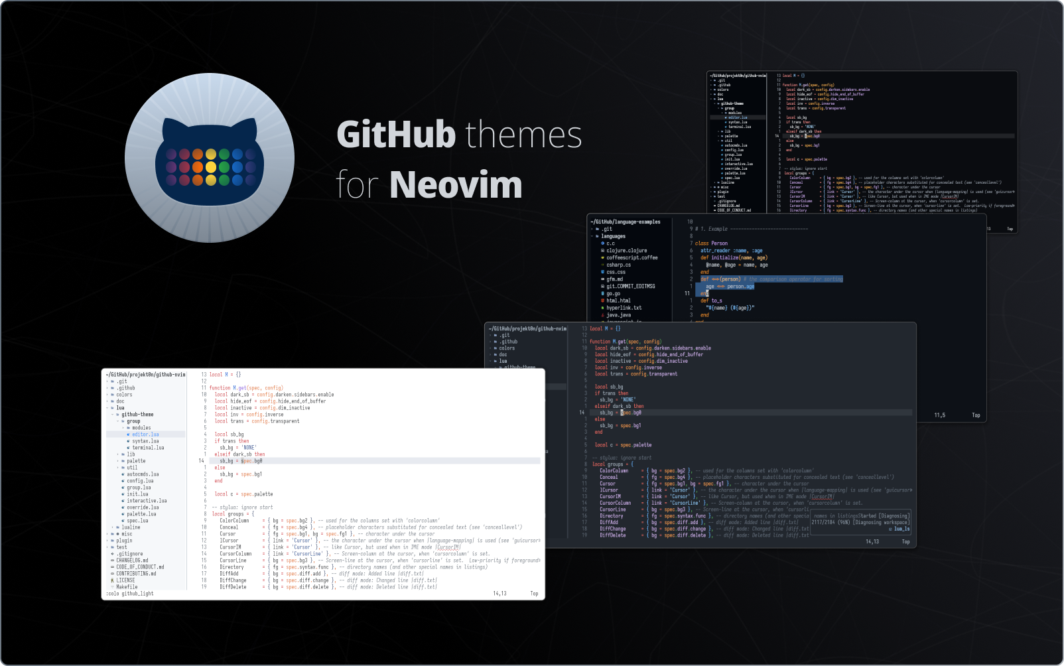Select override.lua in light-theme file tree
Viewport: 1064px width, 666px height.
tap(143, 507)
